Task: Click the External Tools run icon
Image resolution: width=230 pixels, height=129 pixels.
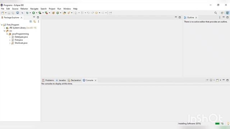Action: pos(46,13)
